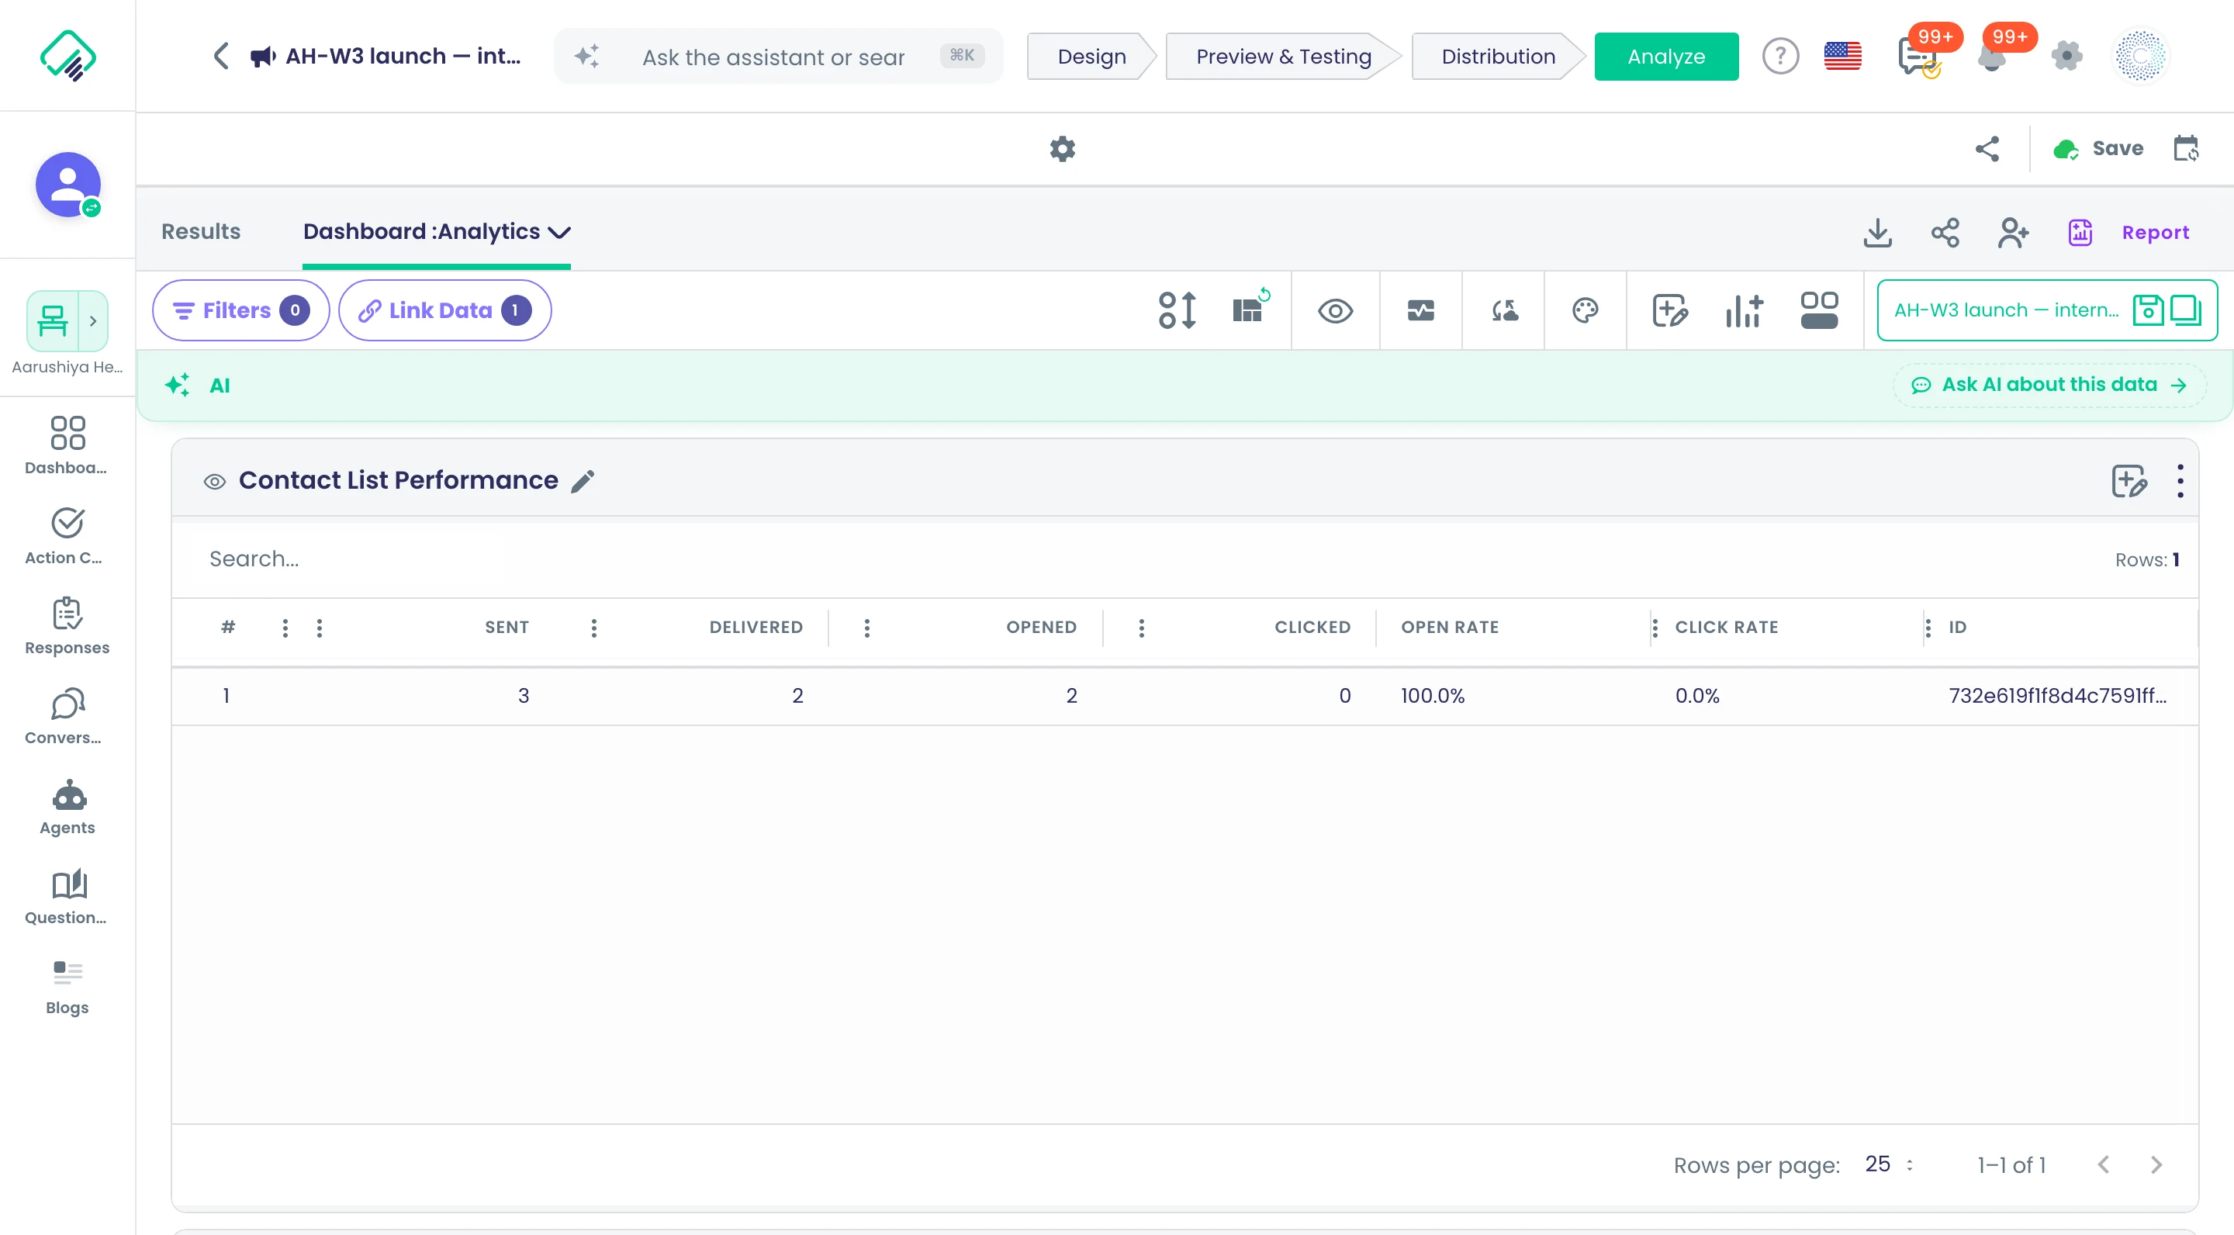Click the sort order icon

click(1178, 310)
